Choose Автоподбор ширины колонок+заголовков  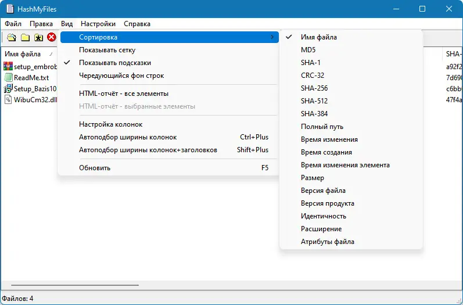tap(169, 150)
